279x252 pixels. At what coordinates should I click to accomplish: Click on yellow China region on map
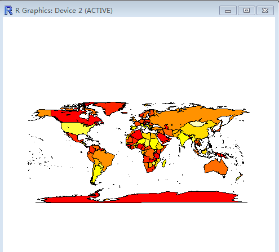click(199, 131)
